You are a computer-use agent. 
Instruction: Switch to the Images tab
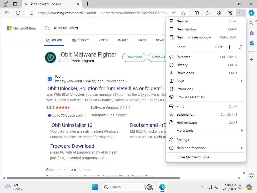click(123, 40)
